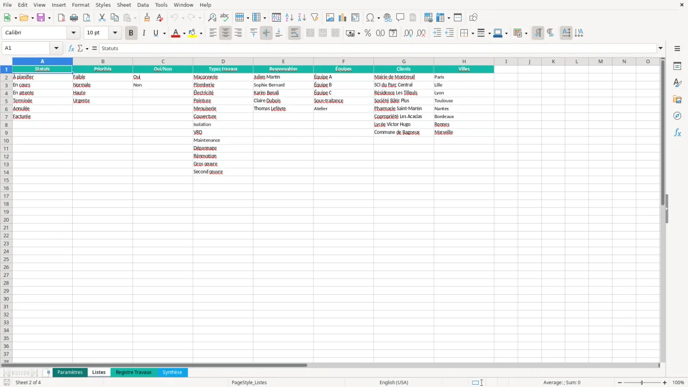Switch to the Registre Travaux sheet tab

coord(134,372)
